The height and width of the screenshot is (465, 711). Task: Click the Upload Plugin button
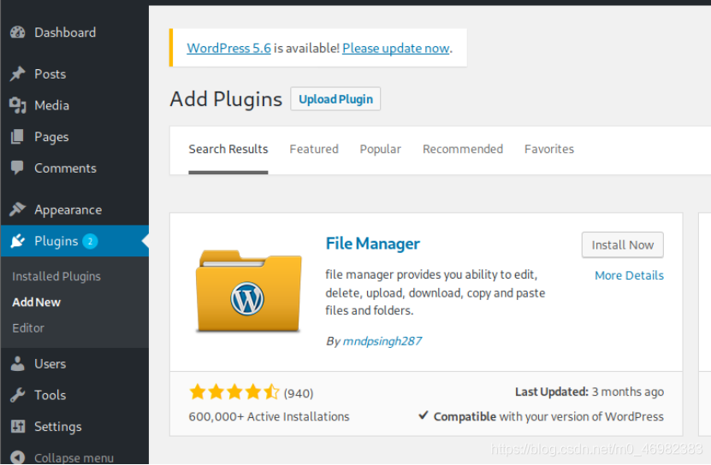pyautogui.click(x=335, y=99)
